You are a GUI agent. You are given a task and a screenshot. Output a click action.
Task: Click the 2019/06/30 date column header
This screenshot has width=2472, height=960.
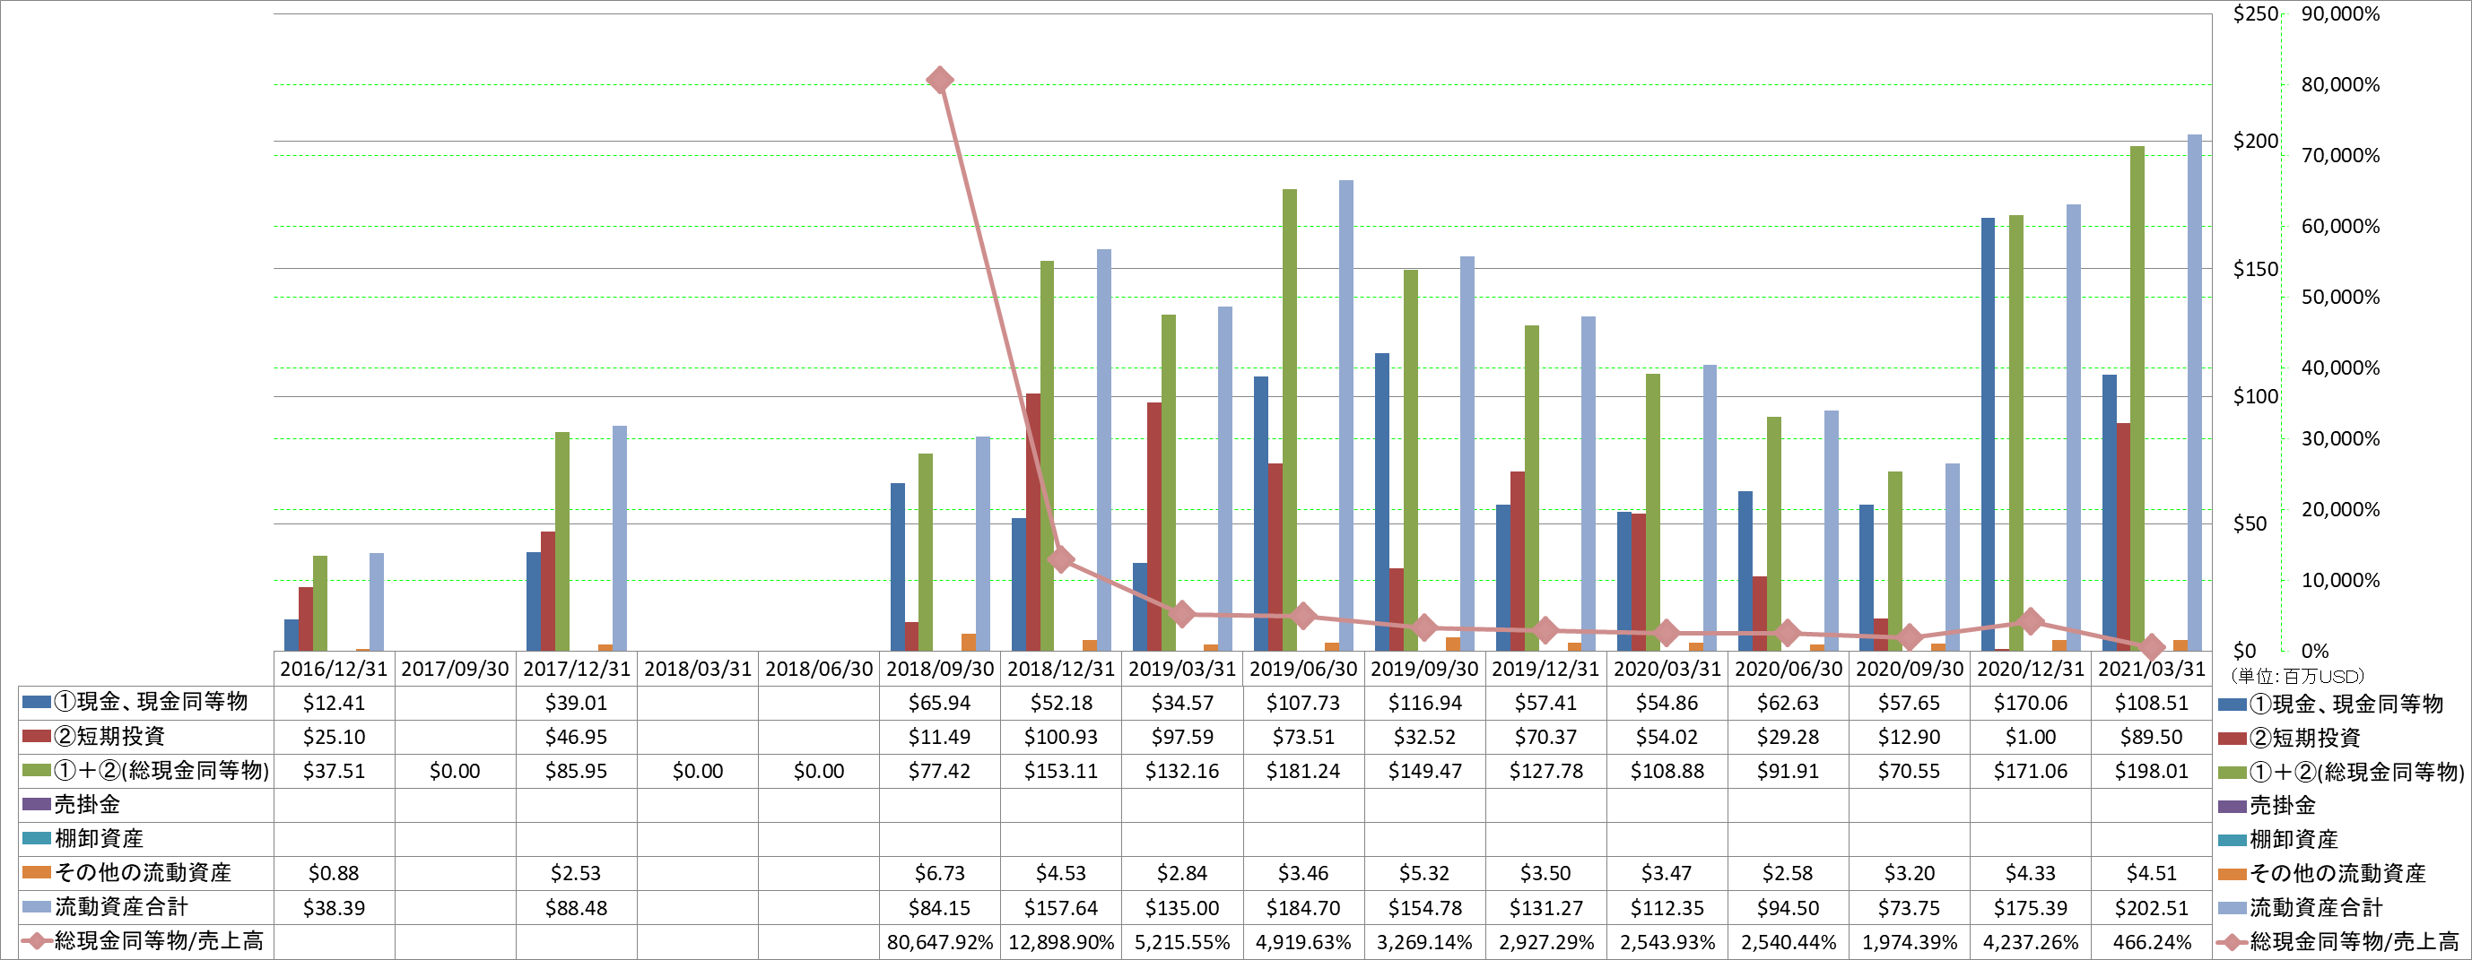click(x=1303, y=669)
